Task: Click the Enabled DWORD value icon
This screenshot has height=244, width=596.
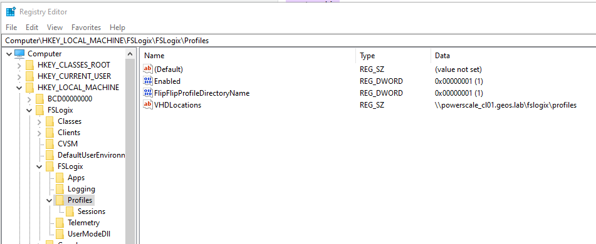Action: tap(147, 81)
